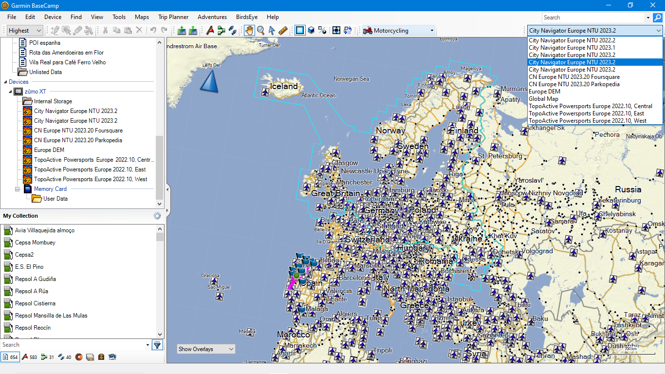
Task: Redo the last action
Action: point(165,30)
